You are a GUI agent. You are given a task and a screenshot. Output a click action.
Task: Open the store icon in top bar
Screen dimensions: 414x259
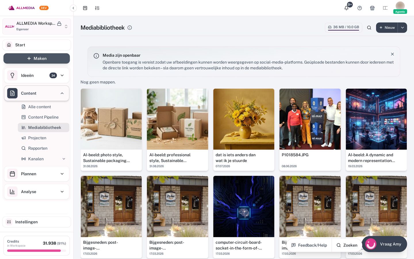[x=372, y=8]
